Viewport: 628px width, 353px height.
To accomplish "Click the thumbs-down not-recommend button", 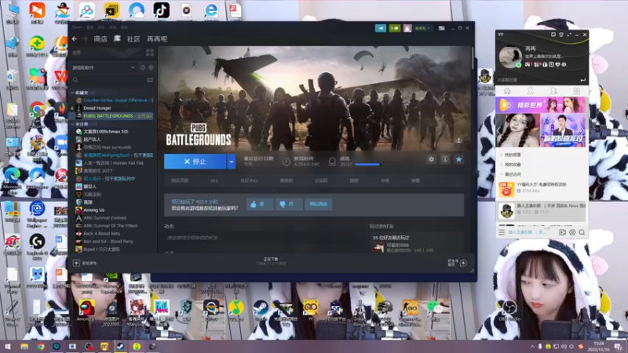I will click(289, 204).
